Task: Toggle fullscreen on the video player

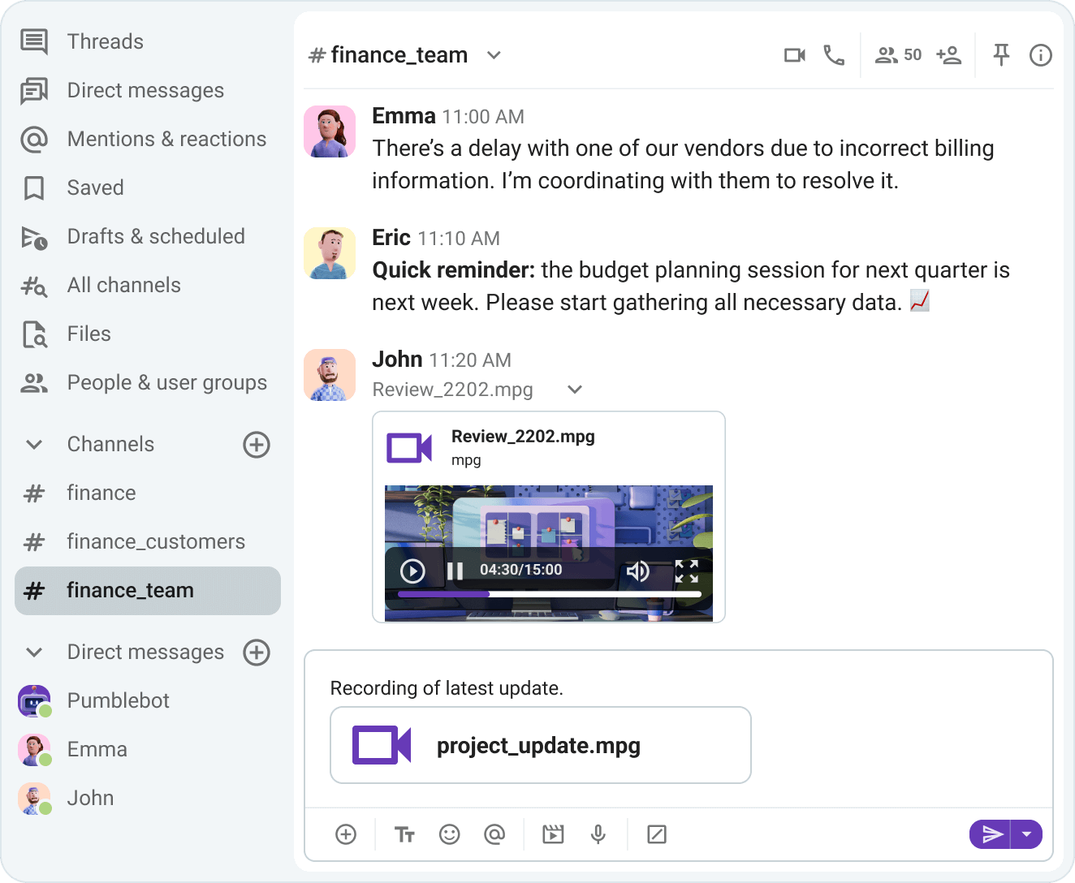Action: click(687, 571)
